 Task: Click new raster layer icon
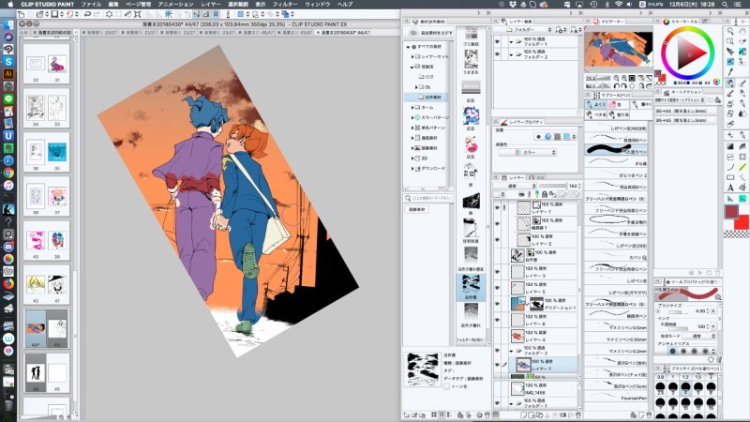point(524,414)
